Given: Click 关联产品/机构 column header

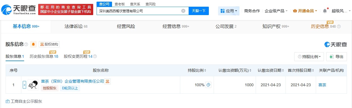Looking at the screenshot, I should pos(332,70).
